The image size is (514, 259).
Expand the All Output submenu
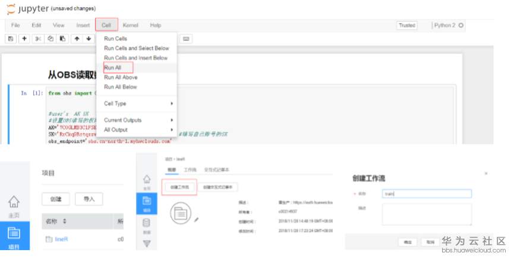coord(137,130)
